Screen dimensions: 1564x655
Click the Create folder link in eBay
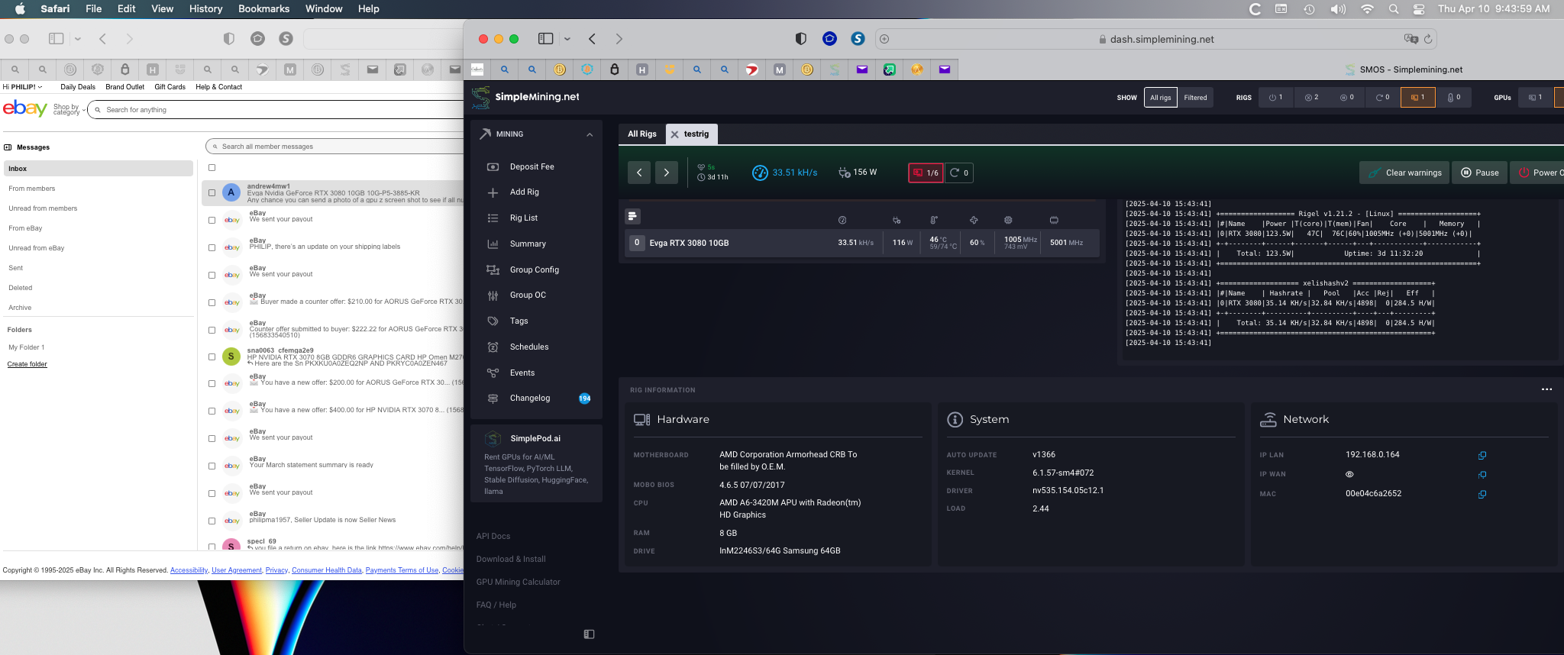[27, 364]
